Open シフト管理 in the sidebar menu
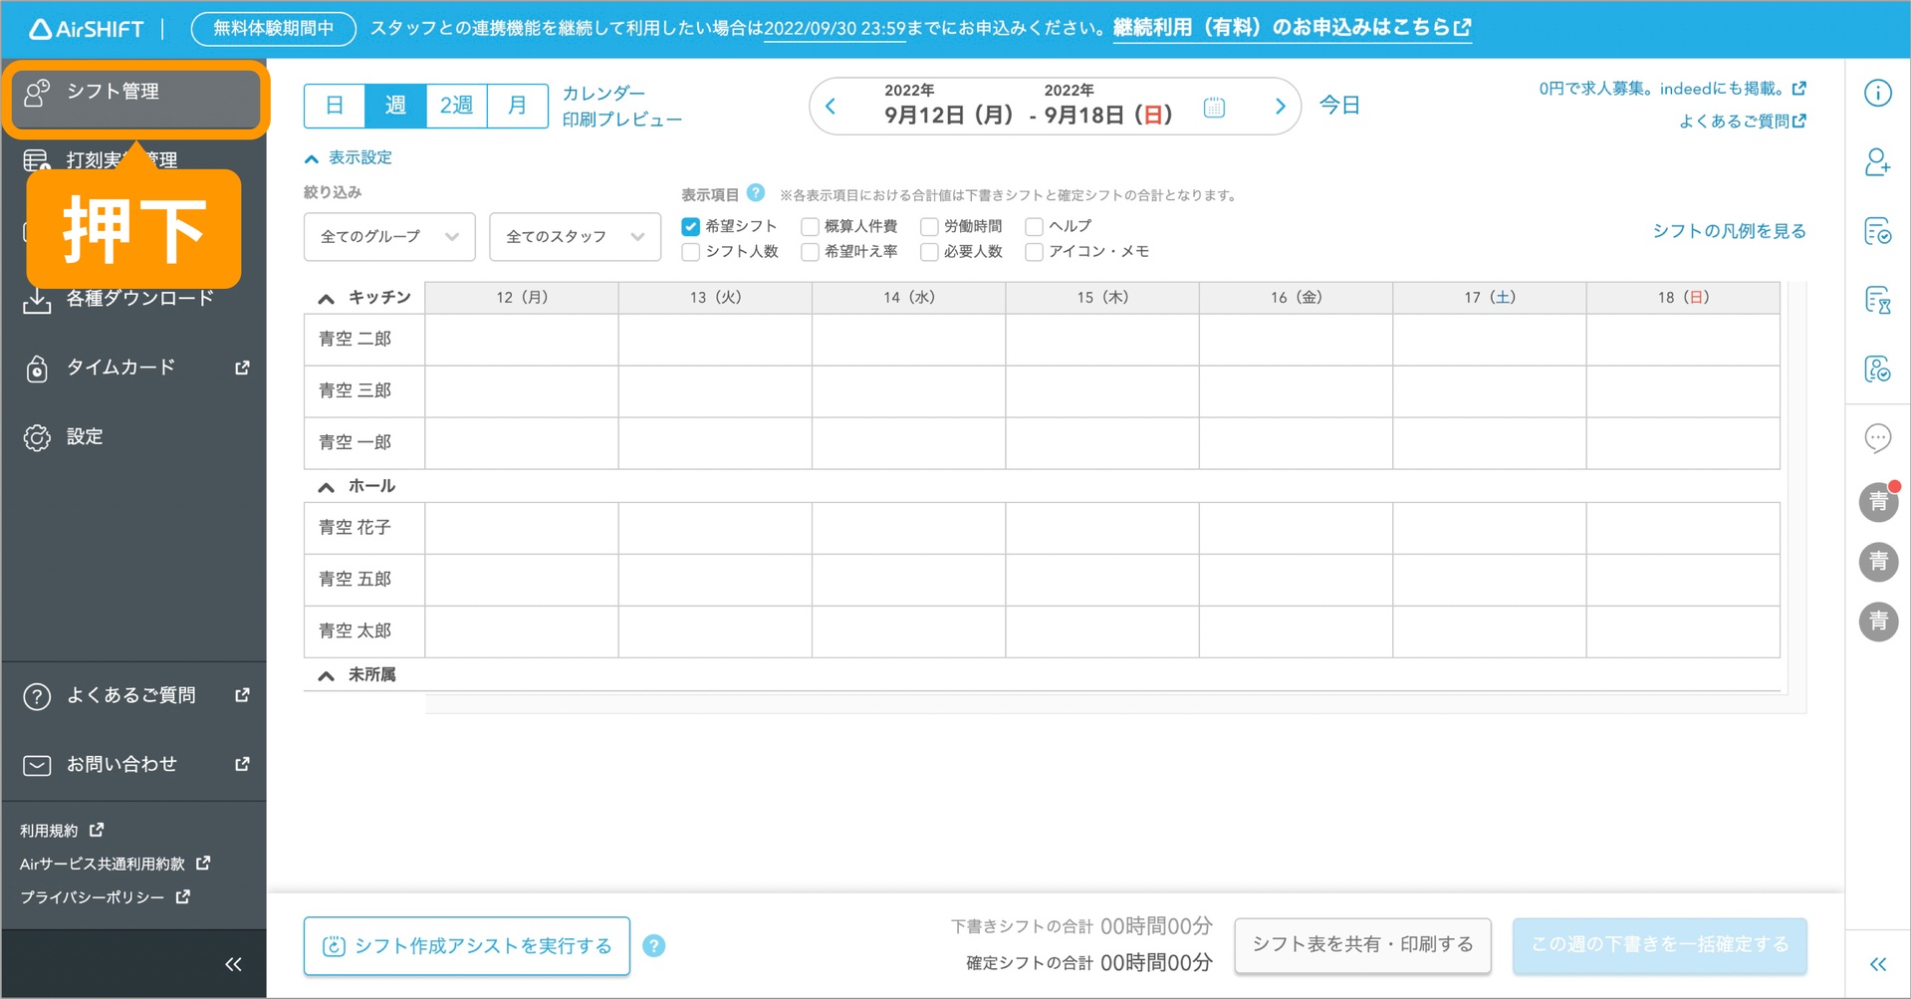The image size is (1912, 999). point(135,93)
